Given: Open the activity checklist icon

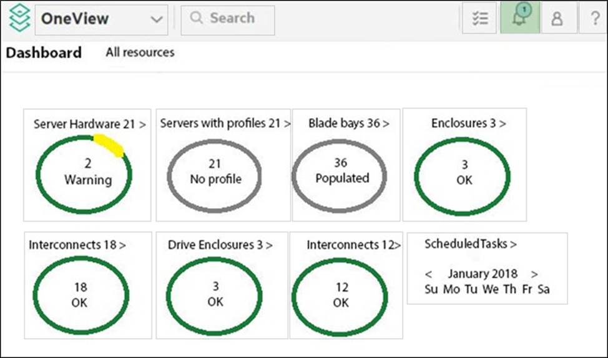Looking at the screenshot, I should tap(479, 19).
